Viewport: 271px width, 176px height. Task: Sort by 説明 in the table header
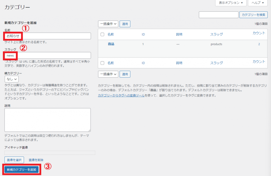tap(179, 34)
